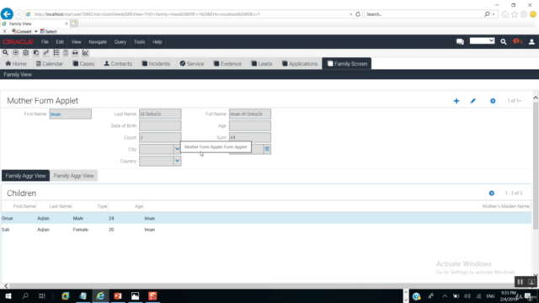This screenshot has height=303, width=539.
Task: Click the browser favorites star icon
Action: [x=515, y=14]
